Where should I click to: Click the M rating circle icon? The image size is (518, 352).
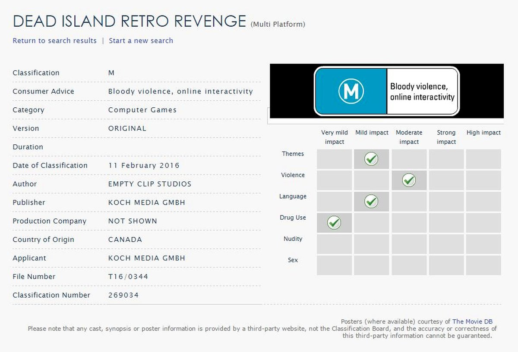351,91
